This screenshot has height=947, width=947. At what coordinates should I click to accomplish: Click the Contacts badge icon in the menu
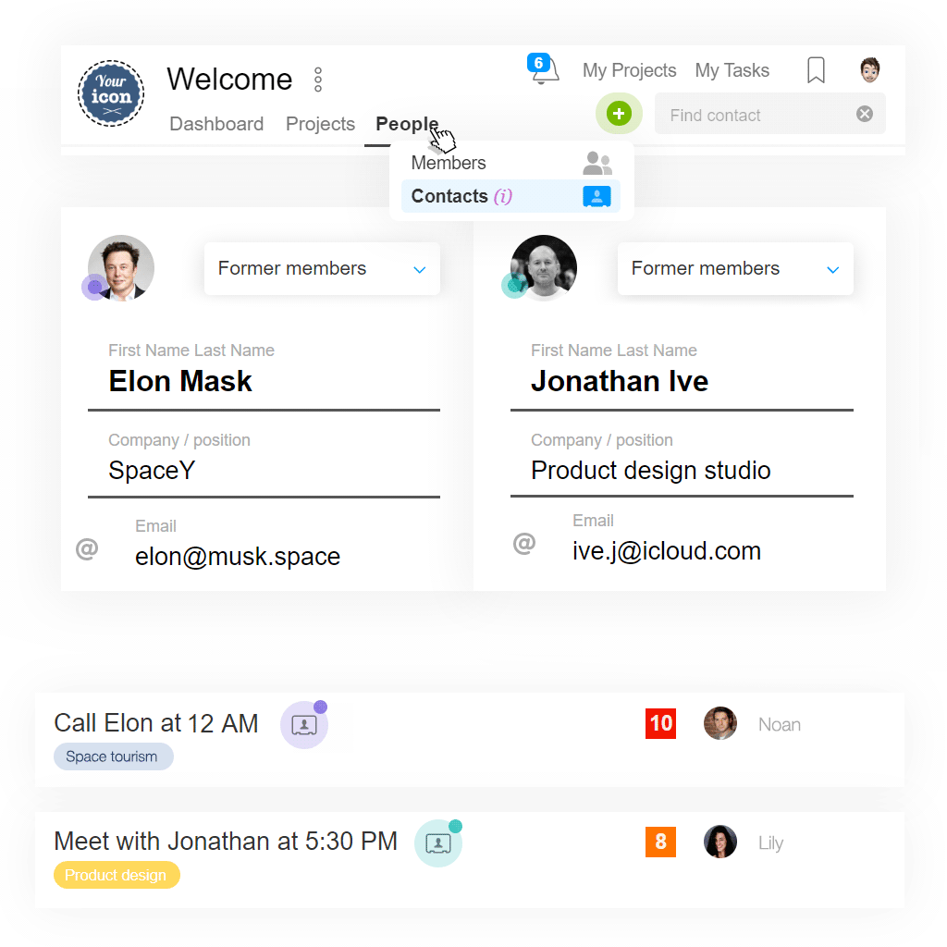tap(596, 196)
